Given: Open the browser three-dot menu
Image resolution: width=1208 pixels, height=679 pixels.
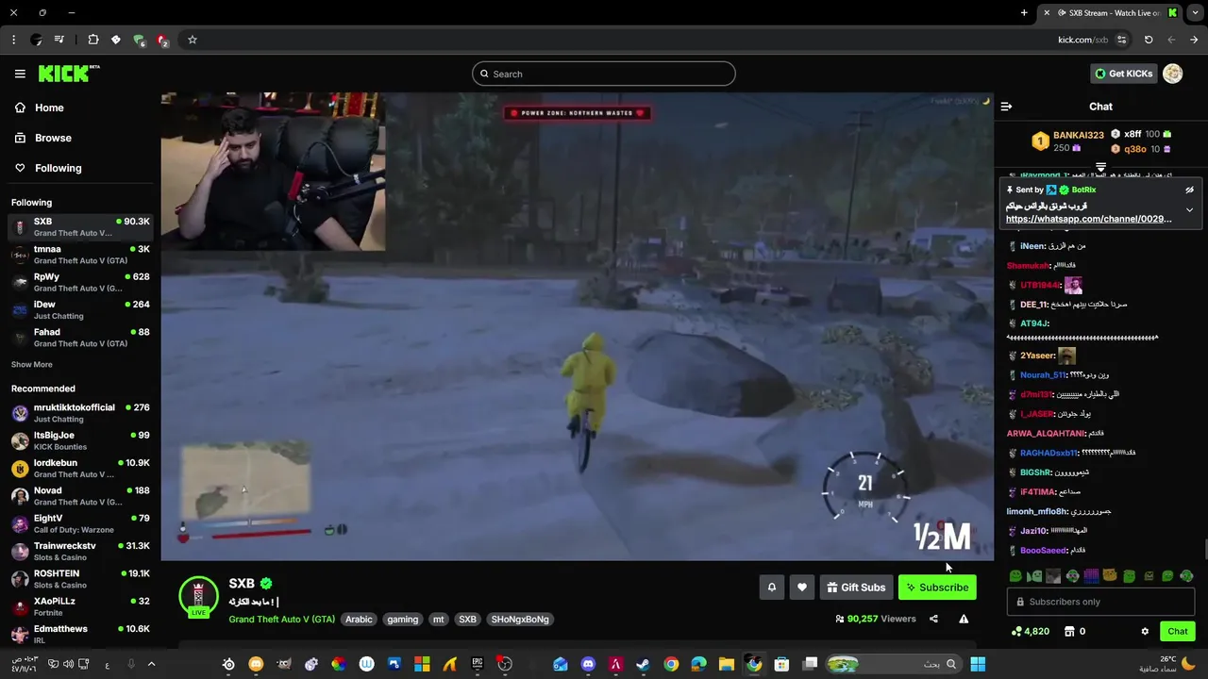Looking at the screenshot, I should click(13, 40).
